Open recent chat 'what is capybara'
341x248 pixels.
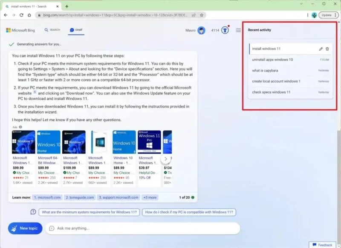pyautogui.click(x=290, y=70)
